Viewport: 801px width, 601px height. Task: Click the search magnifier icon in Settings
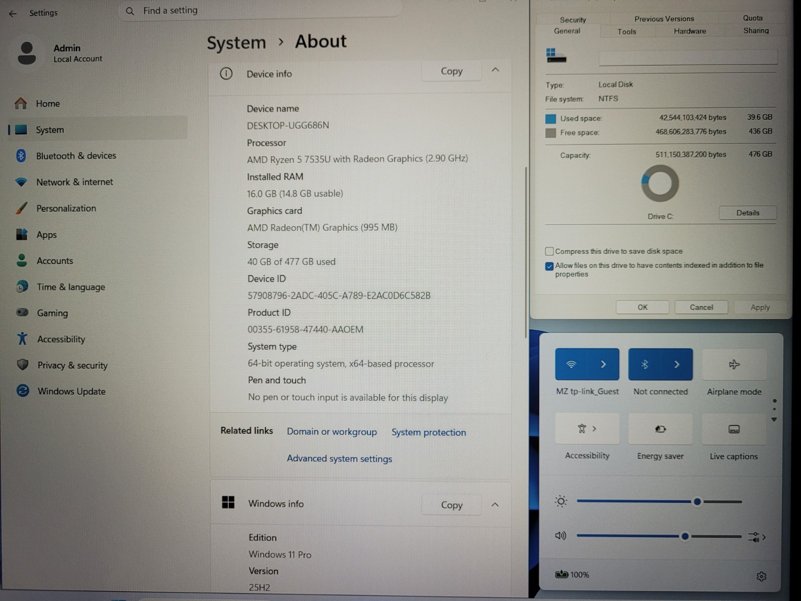(130, 11)
